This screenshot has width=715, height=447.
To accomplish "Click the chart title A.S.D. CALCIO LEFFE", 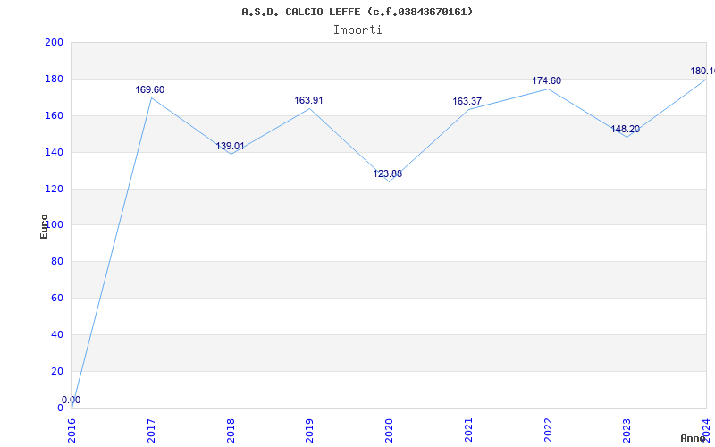I will pyautogui.click(x=357, y=12).
